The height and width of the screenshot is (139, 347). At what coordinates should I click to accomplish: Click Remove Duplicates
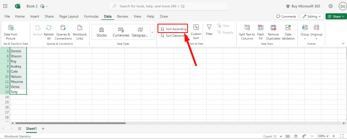[273, 32]
